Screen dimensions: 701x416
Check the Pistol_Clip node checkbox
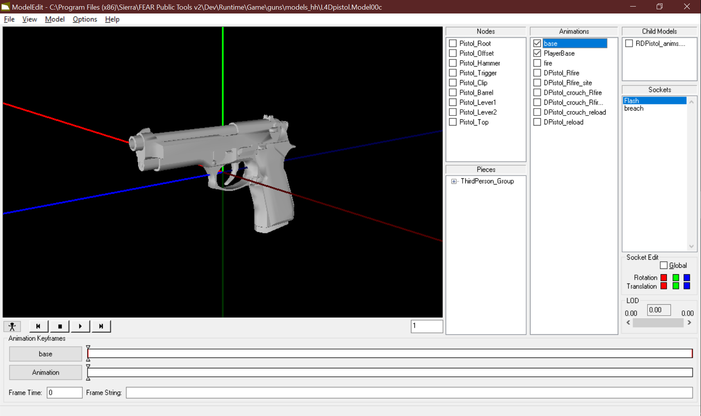click(453, 83)
